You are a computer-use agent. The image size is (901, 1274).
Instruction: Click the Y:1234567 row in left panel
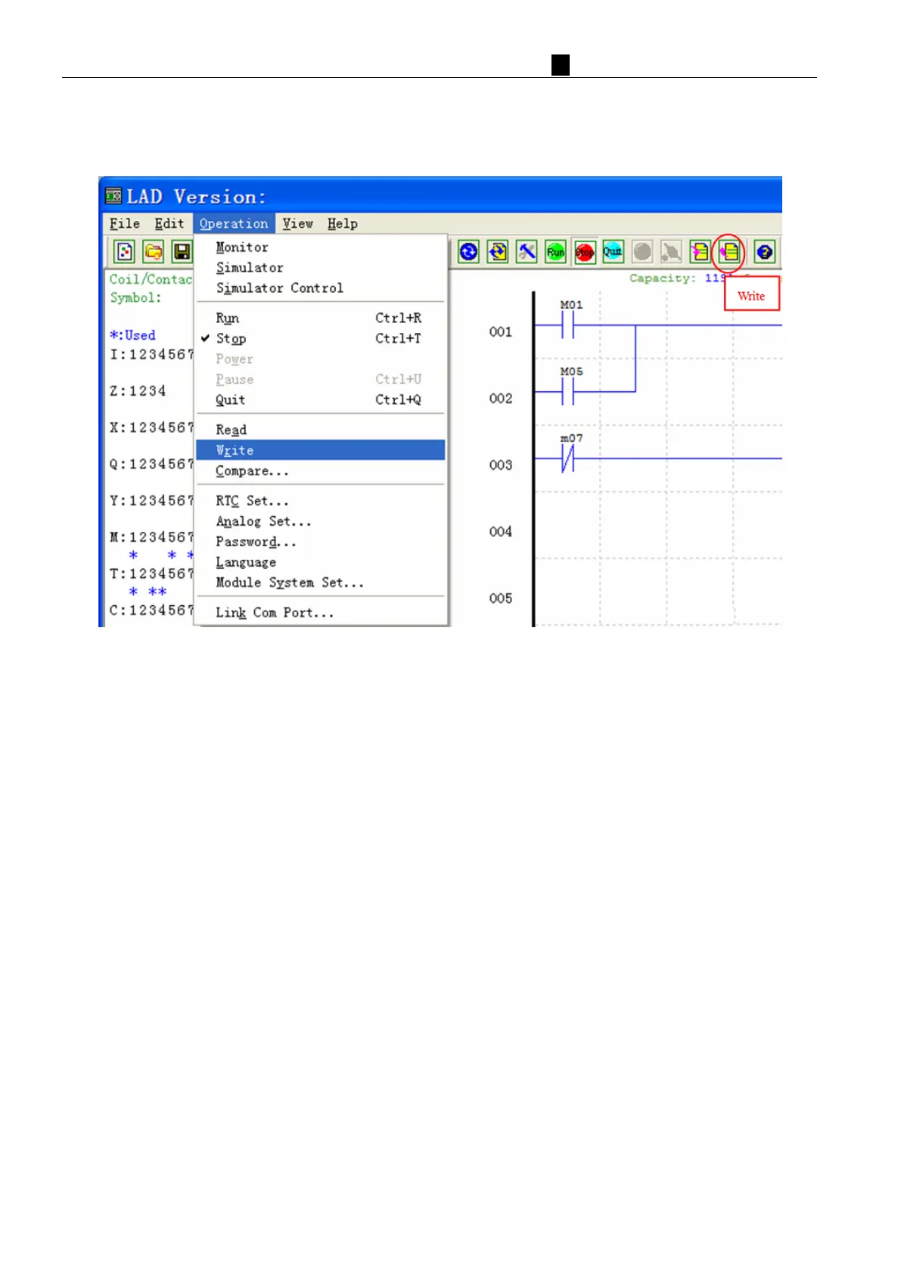[x=151, y=501]
